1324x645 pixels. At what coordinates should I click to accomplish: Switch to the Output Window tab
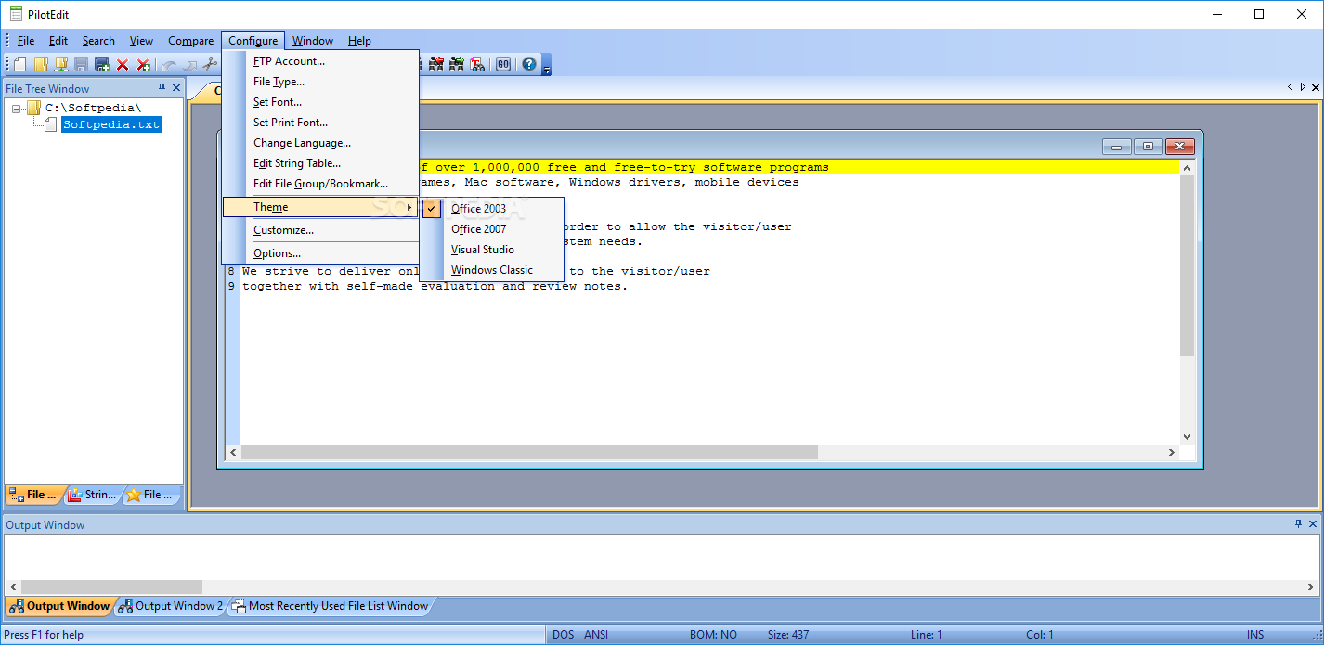coord(59,606)
